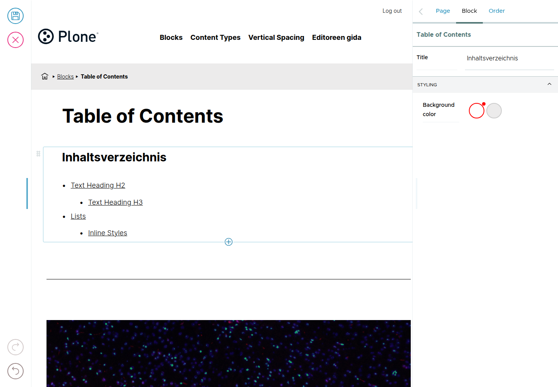Click the Plone logo
This screenshot has height=387, width=558.
click(x=68, y=36)
